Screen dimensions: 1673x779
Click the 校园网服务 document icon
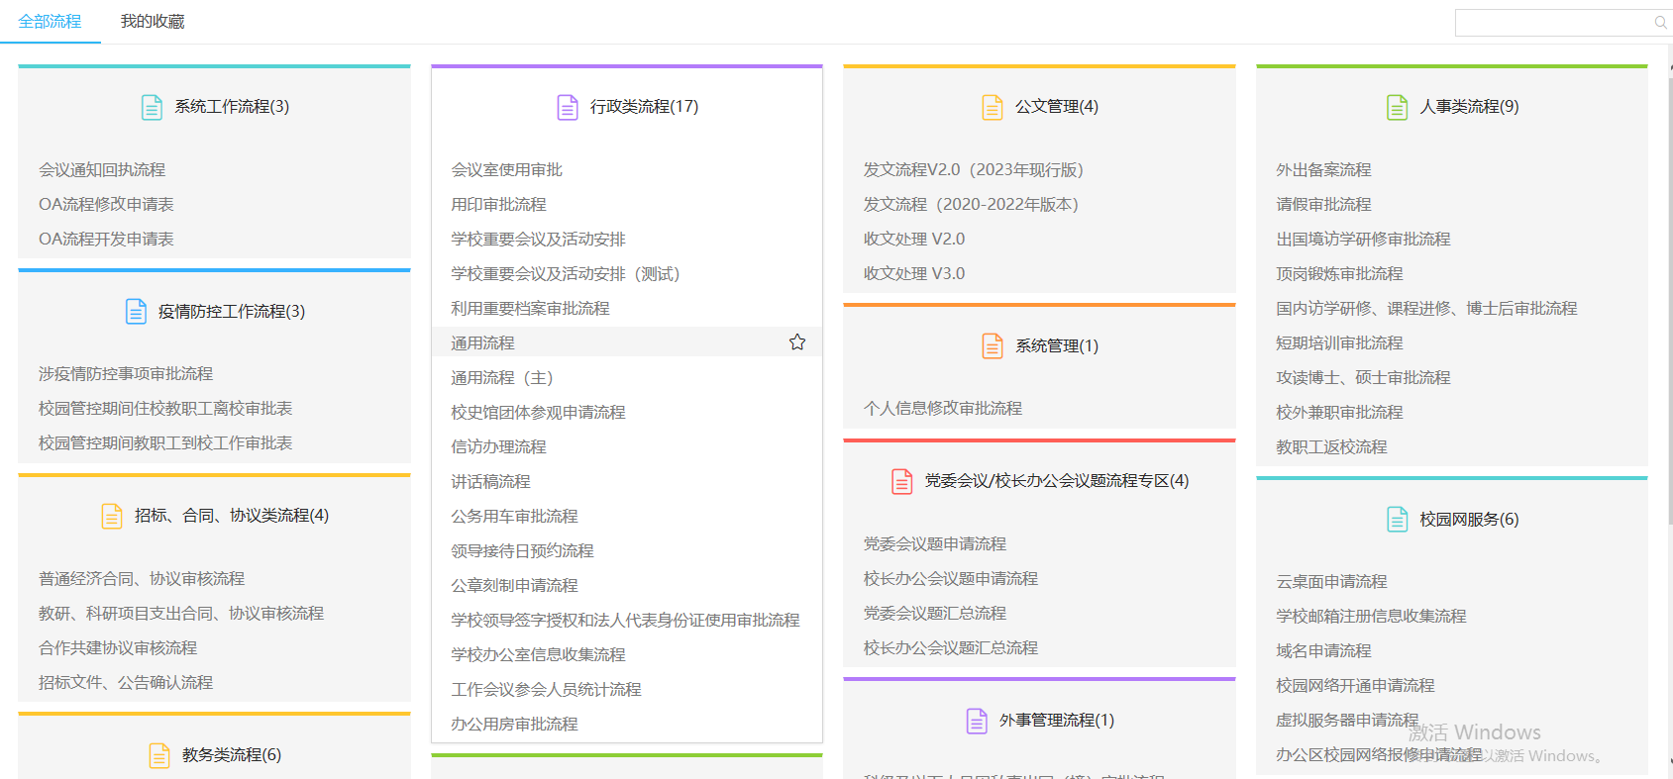[x=1397, y=520]
